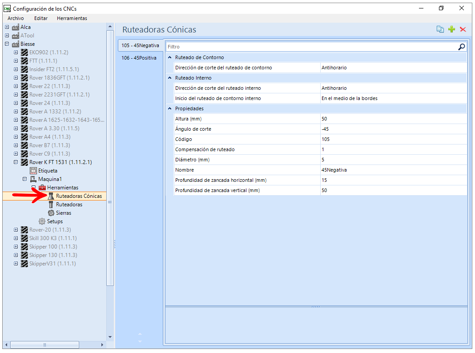Collapse the Ruteado de Contorno section
This screenshot has width=475, height=353.
169,57
